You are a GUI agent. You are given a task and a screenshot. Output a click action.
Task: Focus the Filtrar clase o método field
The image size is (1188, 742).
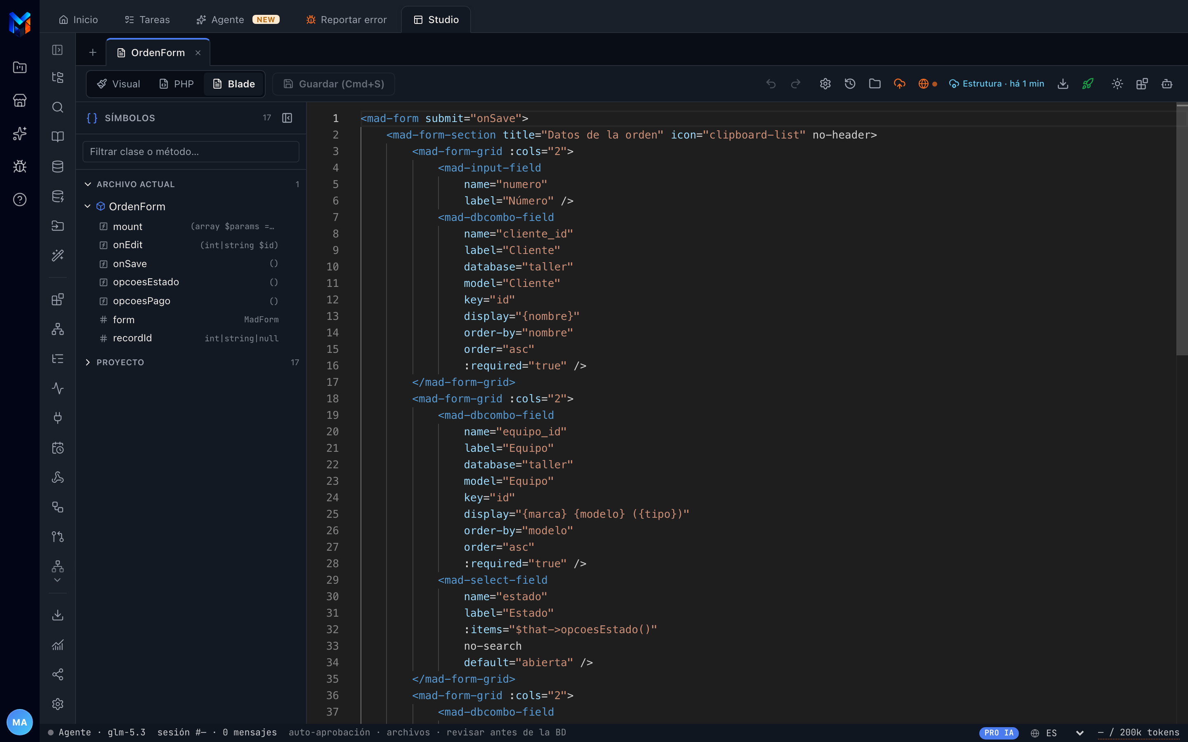[x=191, y=152]
